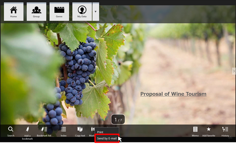Expand the dropdown arrow beside My Data
236x147 pixels.
[96, 12]
